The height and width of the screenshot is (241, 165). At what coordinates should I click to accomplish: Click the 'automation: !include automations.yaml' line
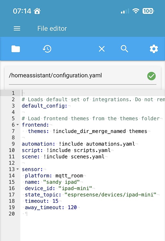(78, 144)
